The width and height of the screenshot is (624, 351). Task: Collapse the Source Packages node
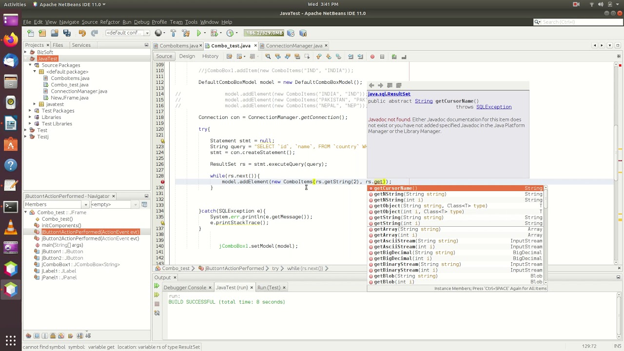tap(30, 65)
